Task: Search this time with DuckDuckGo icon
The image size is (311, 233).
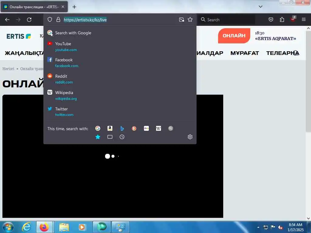Action: pos(134,128)
